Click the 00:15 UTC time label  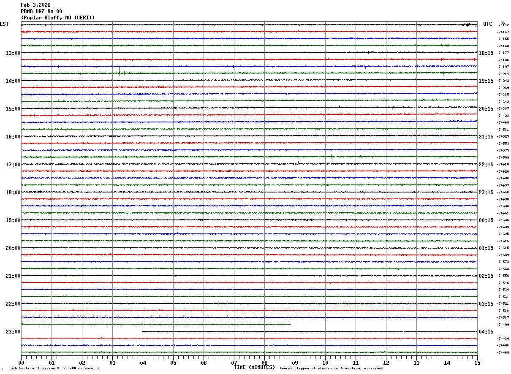[486, 220]
